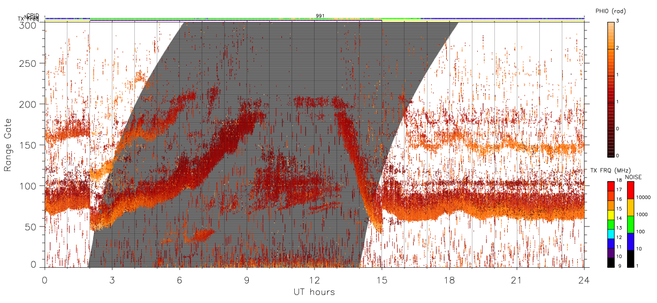Click the yellow-orange NOISE swatch between 1000 and 10000
The image size is (657, 303).
(x=630, y=207)
